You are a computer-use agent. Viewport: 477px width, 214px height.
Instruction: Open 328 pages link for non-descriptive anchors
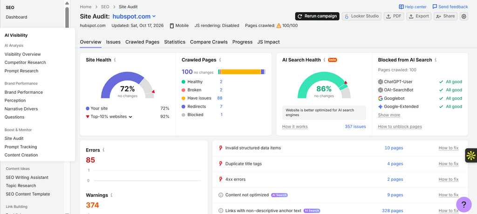click(392, 211)
